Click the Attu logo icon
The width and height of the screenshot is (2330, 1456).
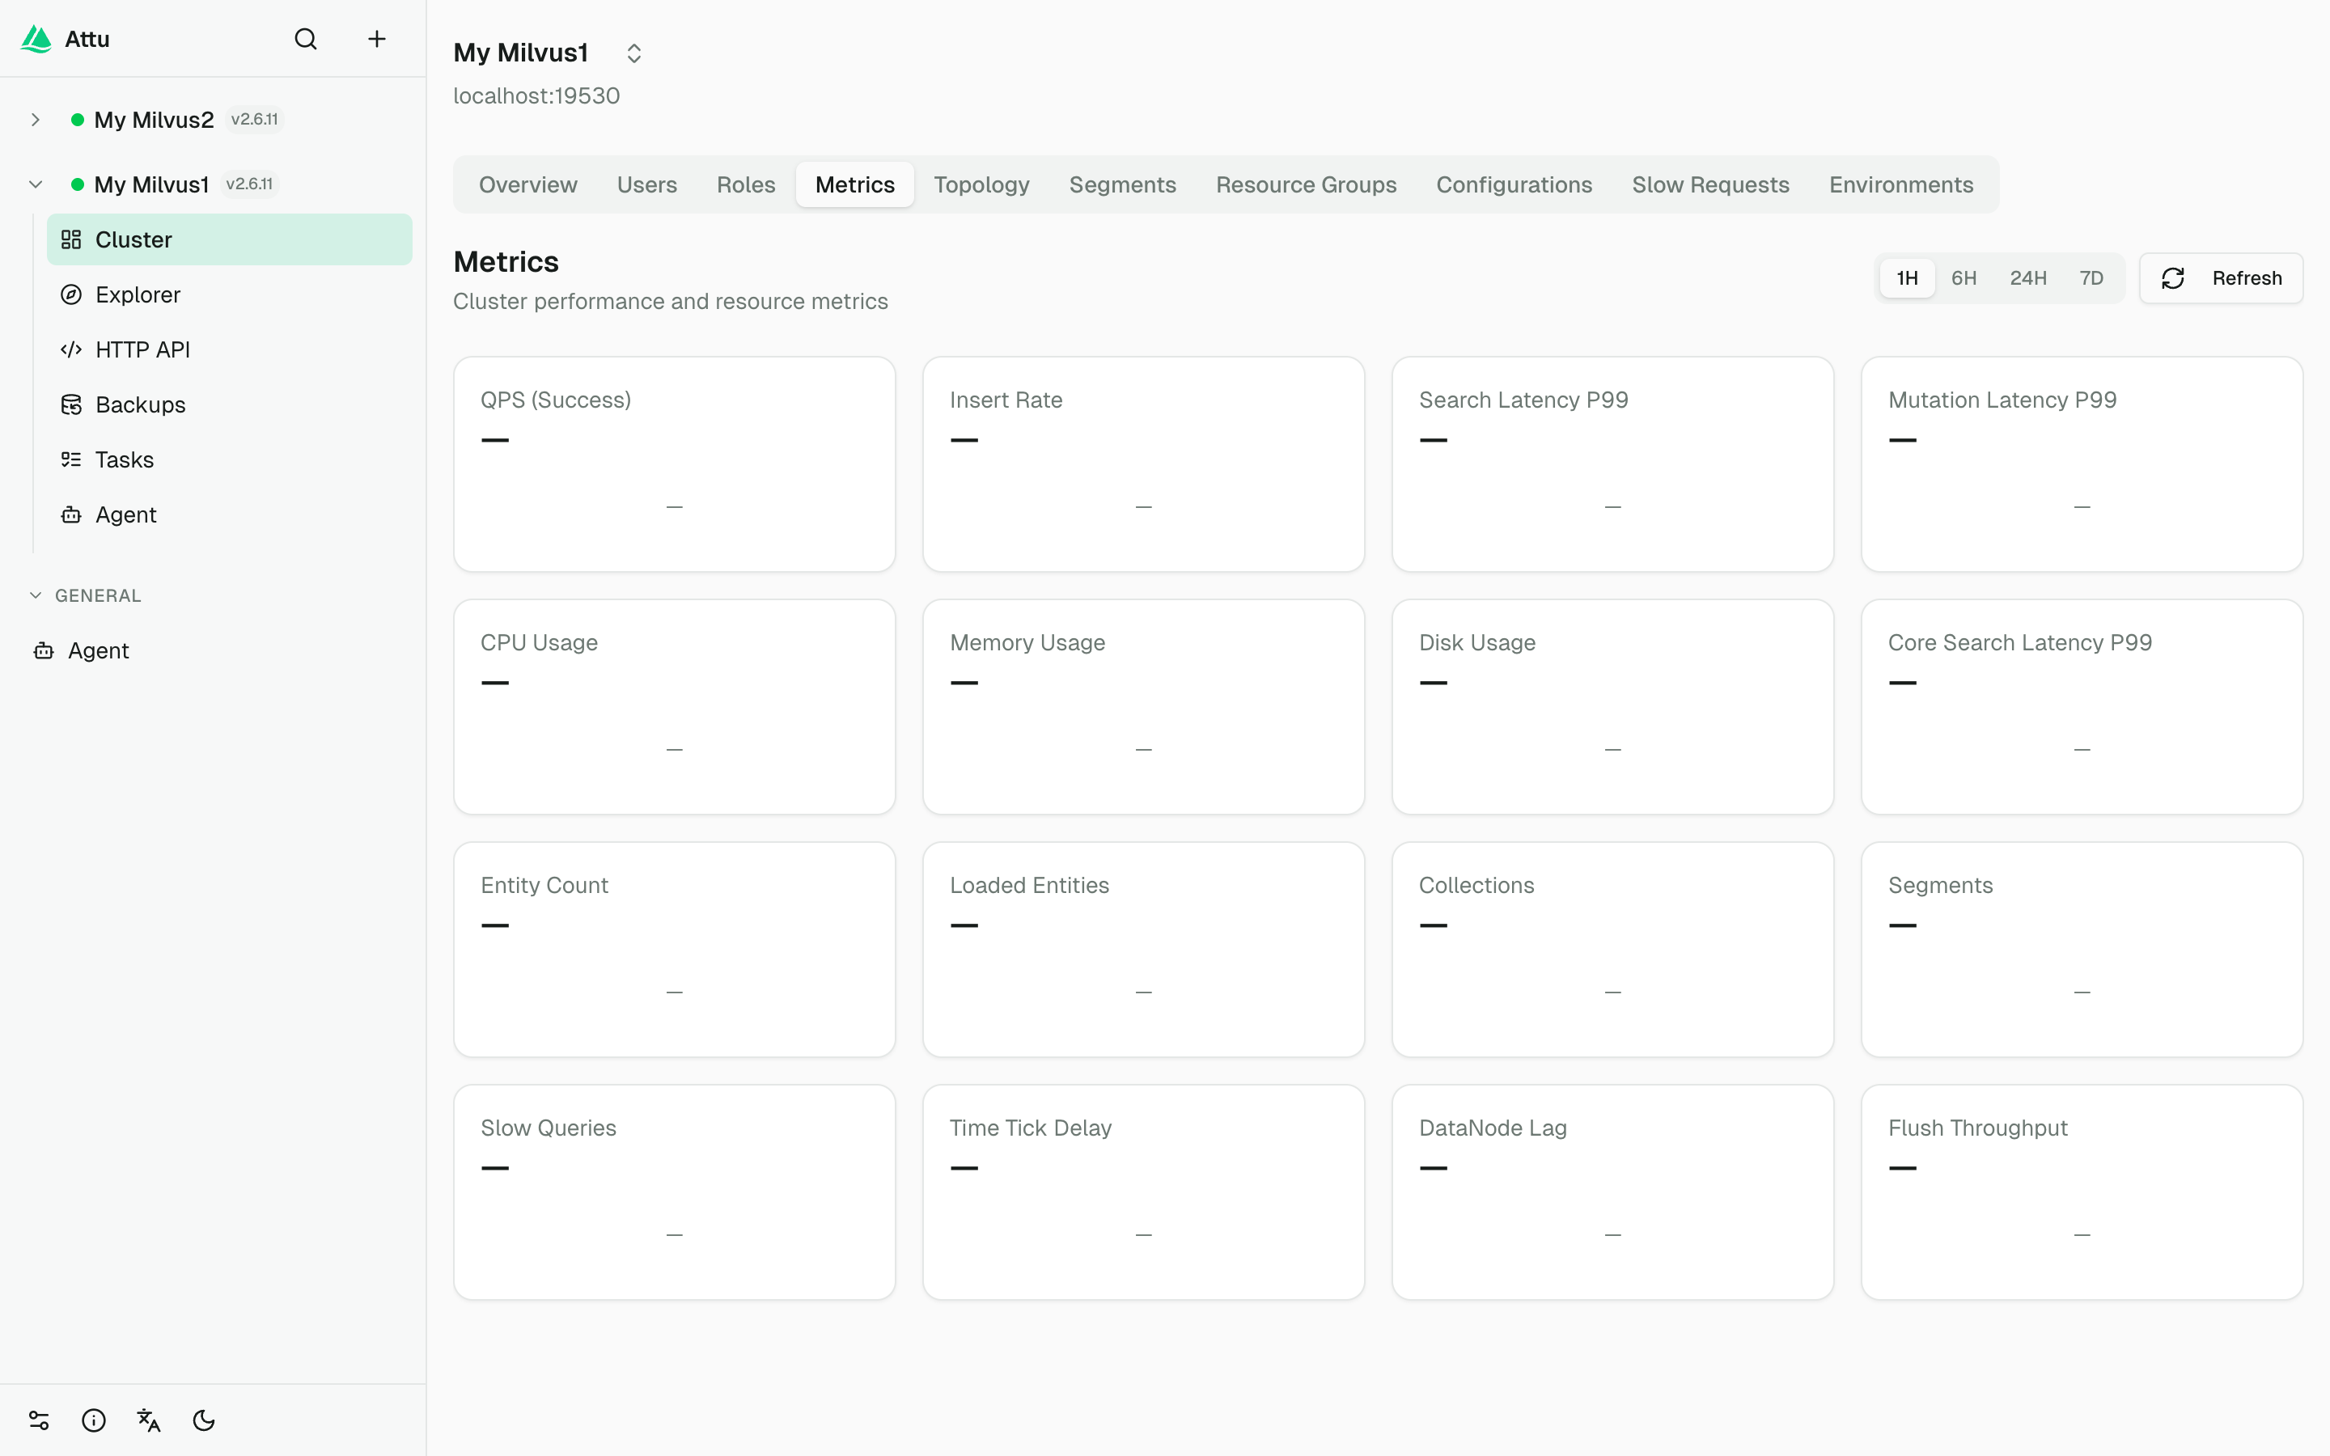[36, 39]
